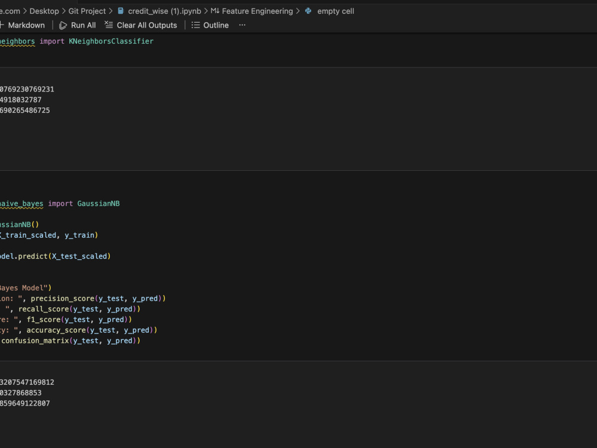
Task: Click the Run All play icon
Action: pos(63,26)
